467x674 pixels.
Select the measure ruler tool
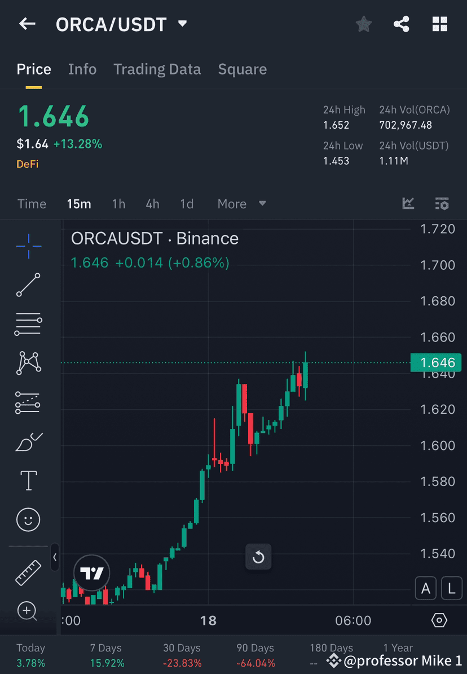(28, 572)
